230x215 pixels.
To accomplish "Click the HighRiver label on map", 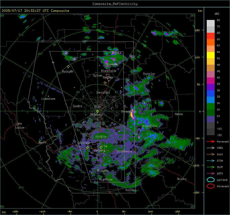I will coord(106,179).
